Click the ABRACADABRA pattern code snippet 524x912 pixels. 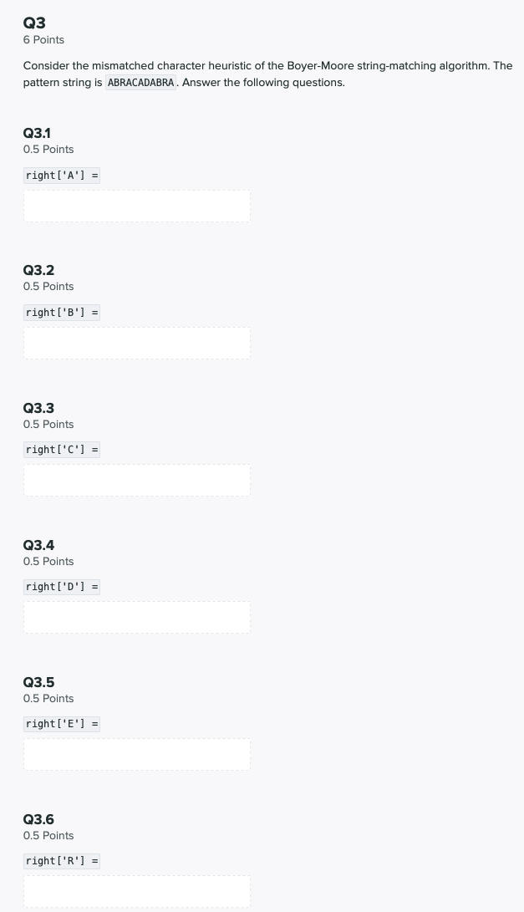point(140,83)
